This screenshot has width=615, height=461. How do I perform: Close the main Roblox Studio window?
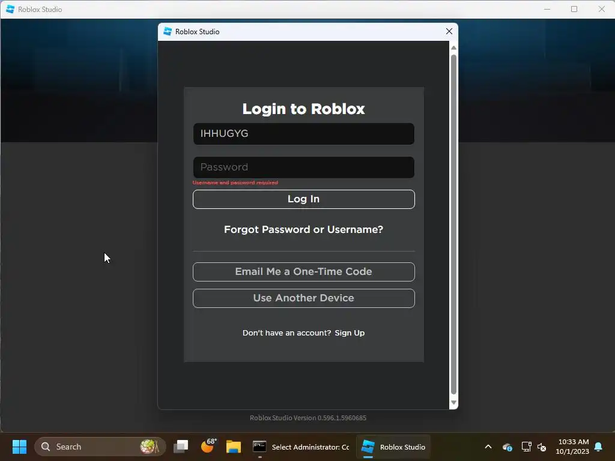click(x=601, y=9)
